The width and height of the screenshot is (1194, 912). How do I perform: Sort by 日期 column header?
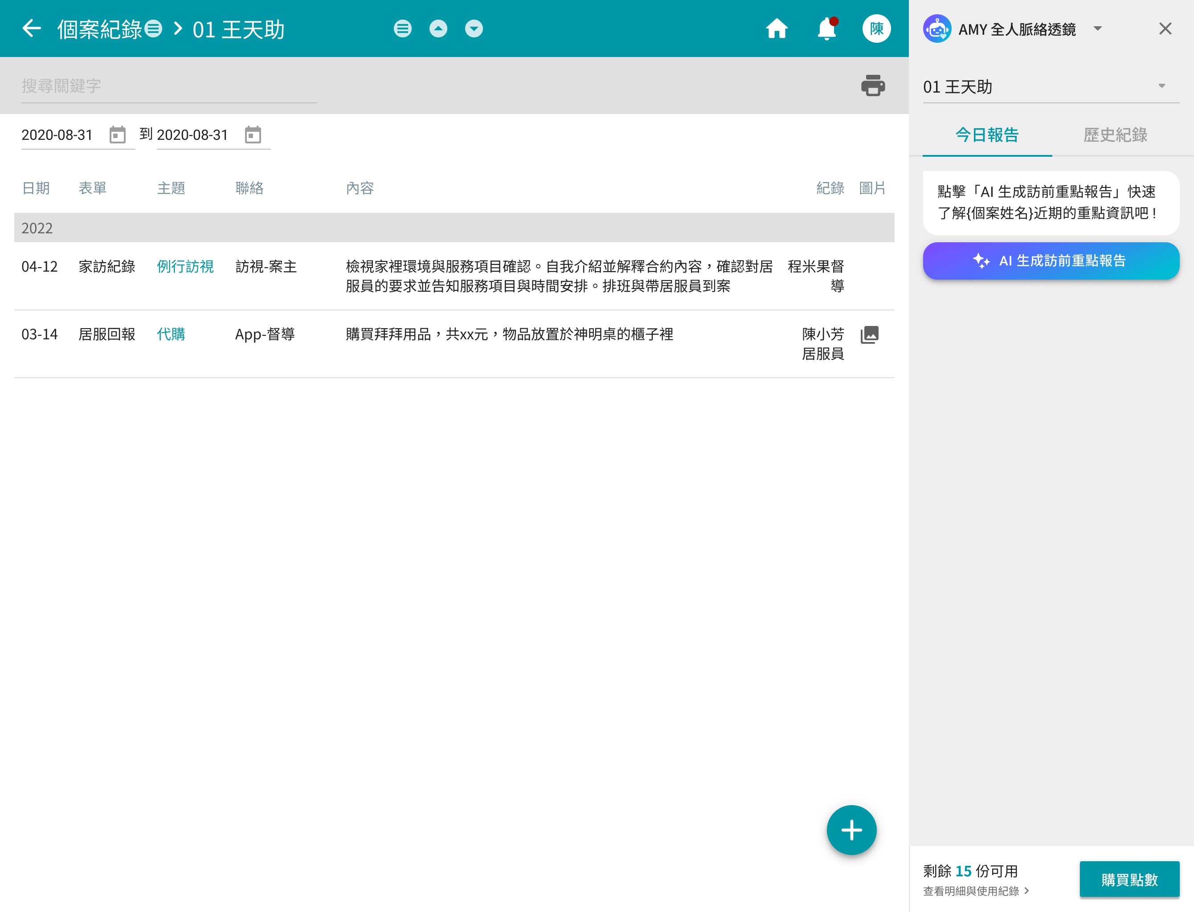[x=36, y=188]
